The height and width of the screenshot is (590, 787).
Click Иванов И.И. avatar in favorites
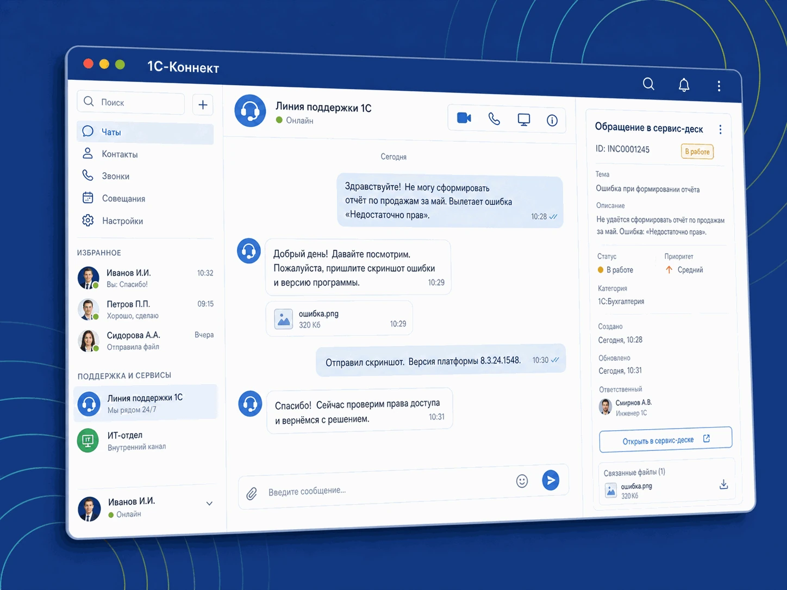point(88,278)
